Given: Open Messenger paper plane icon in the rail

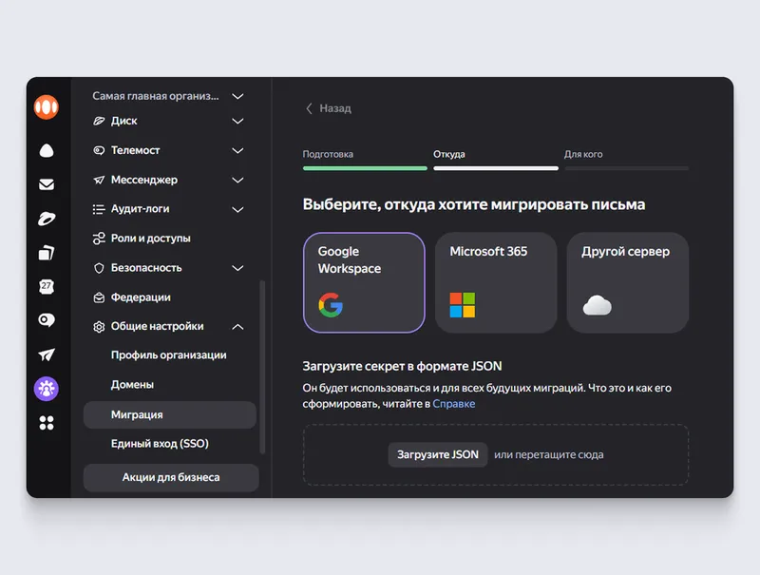Looking at the screenshot, I should pyautogui.click(x=47, y=355).
